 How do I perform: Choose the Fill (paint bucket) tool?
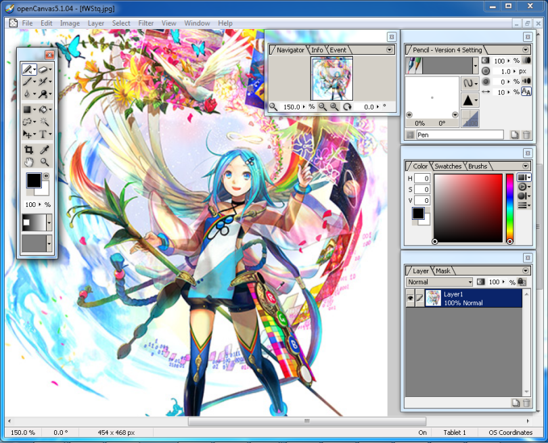44,108
